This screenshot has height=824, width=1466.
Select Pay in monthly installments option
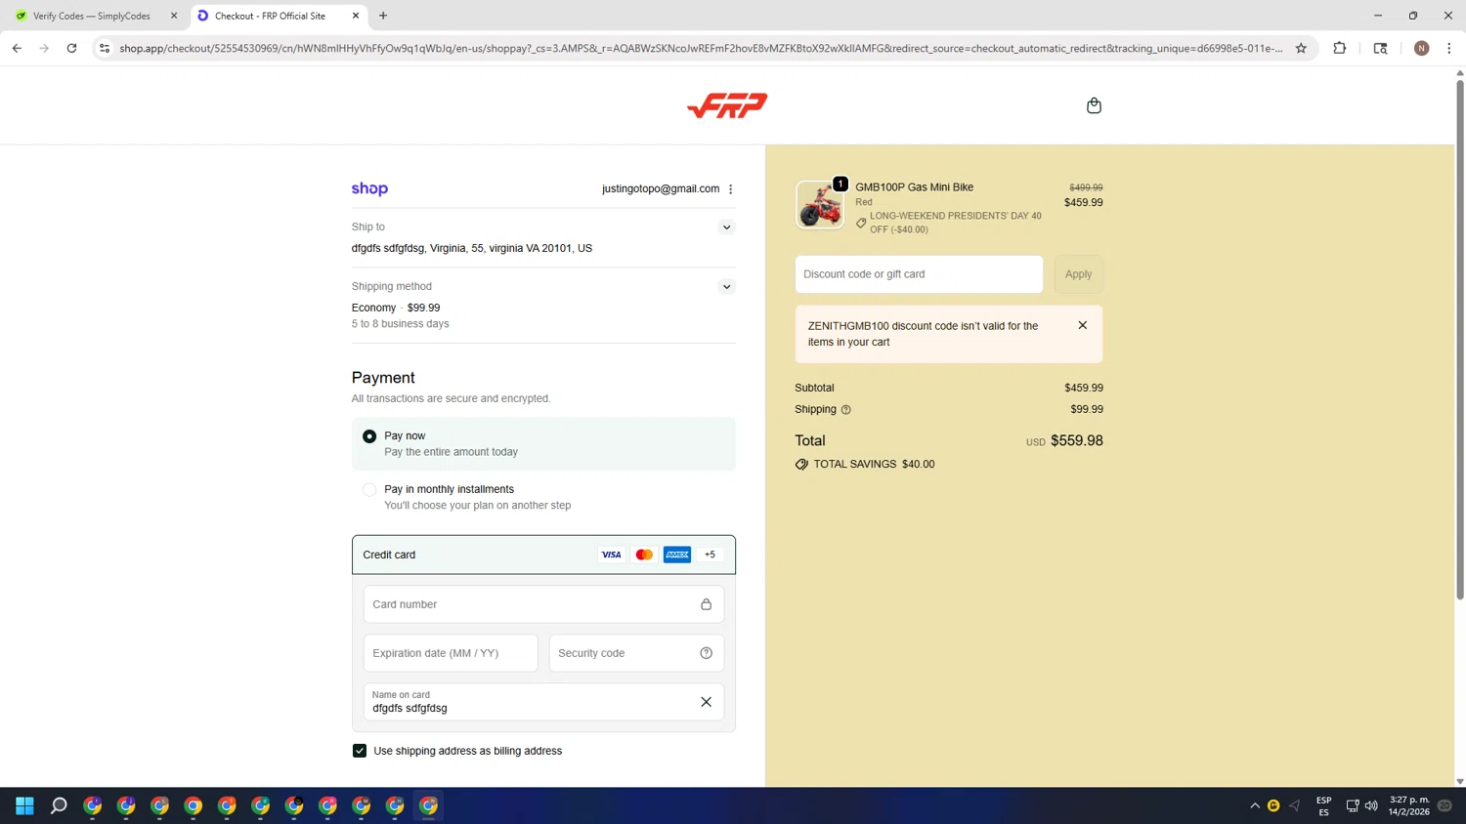pyautogui.click(x=369, y=490)
